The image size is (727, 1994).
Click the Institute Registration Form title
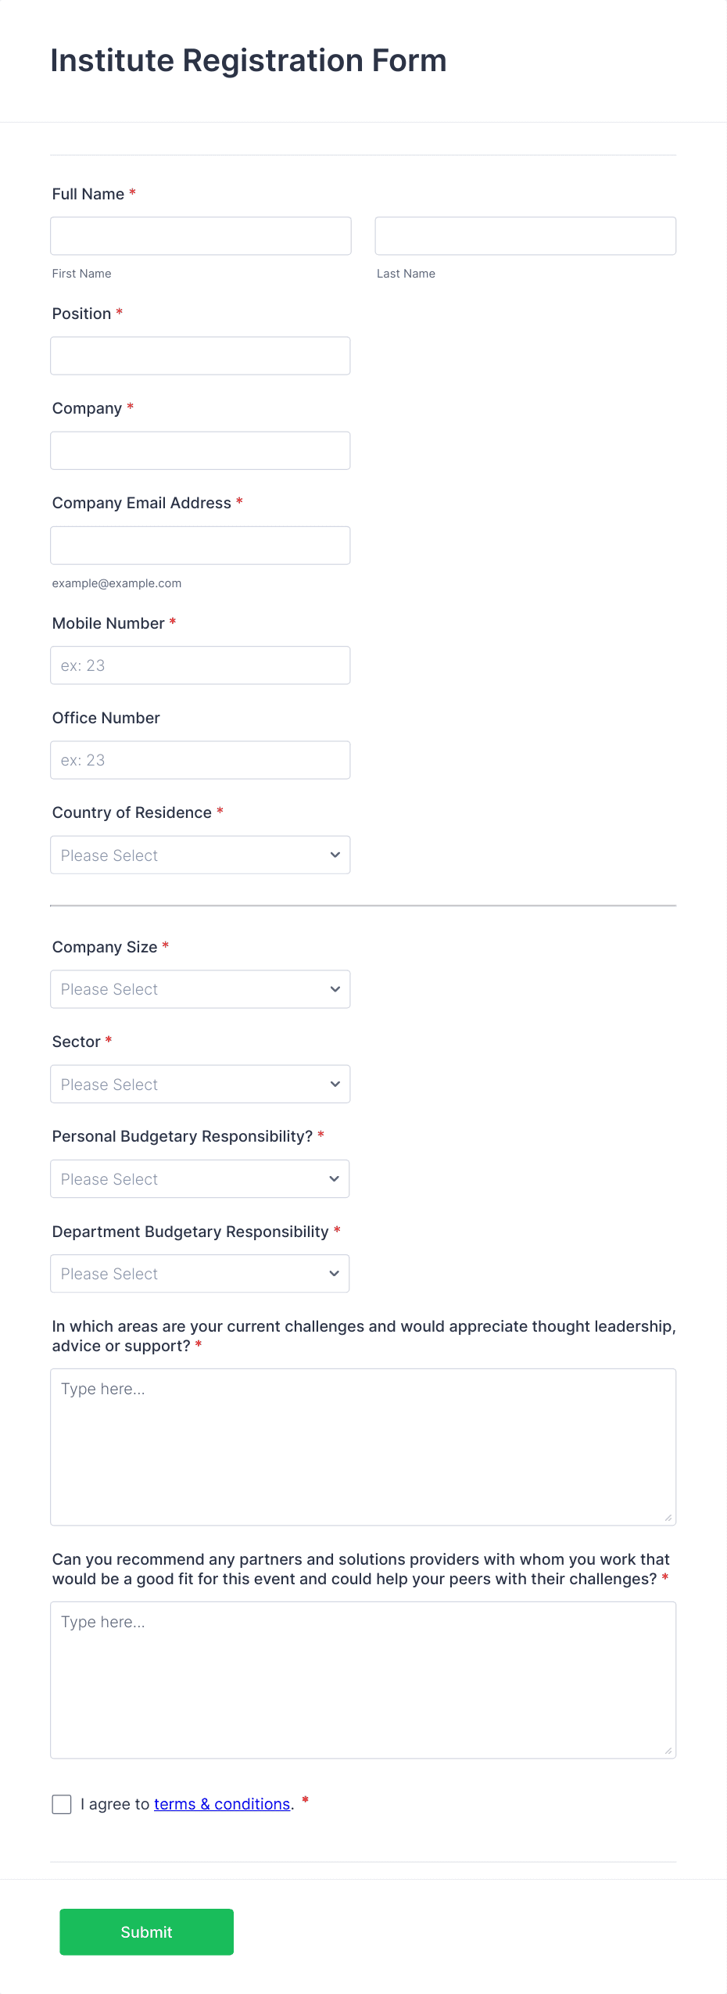[249, 60]
